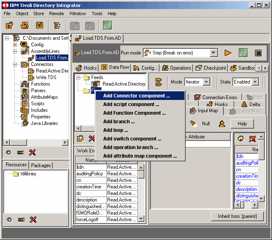Click the black X close AssemblyLine icon
This screenshot has width=272, height=240.
click(258, 53)
